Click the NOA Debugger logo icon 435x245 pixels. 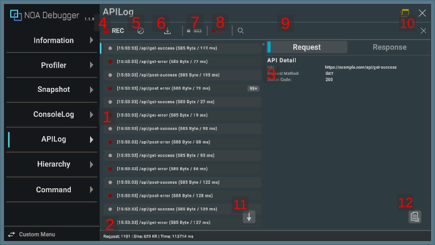tap(16, 15)
